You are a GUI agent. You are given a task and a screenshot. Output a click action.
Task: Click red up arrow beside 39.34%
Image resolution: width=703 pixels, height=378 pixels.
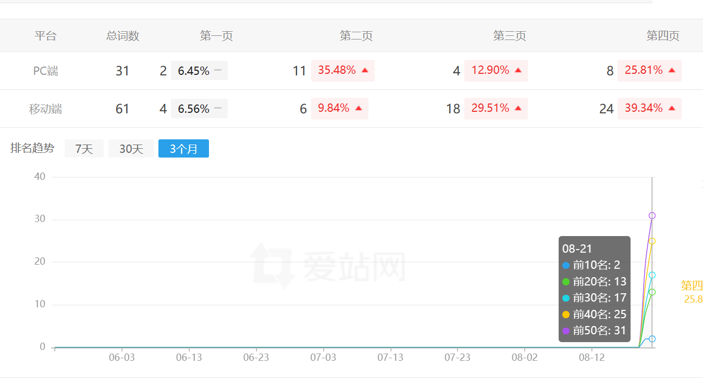point(672,108)
